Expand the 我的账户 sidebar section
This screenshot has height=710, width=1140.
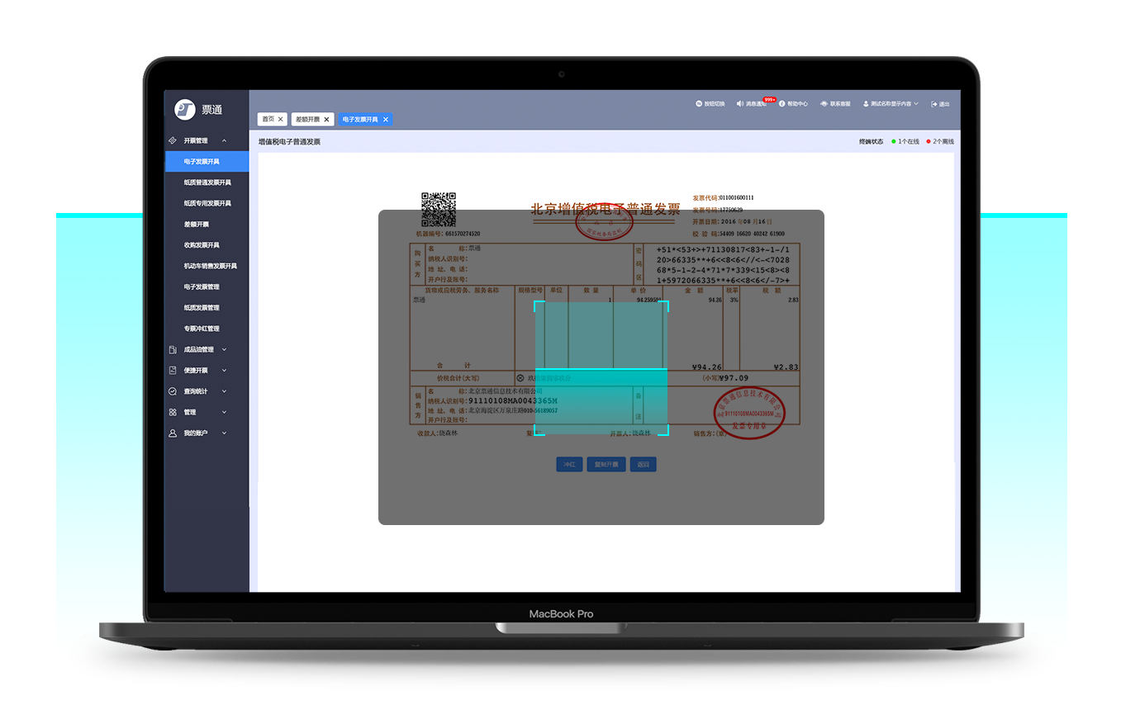tap(225, 433)
